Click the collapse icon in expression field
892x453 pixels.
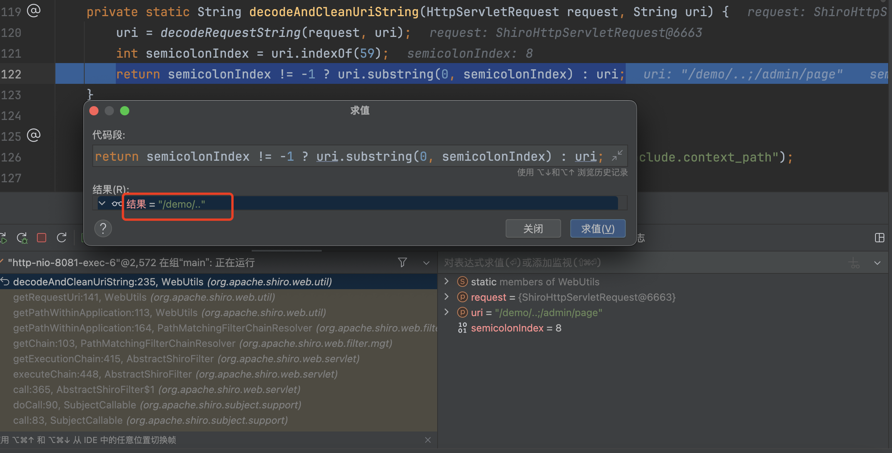tap(617, 156)
